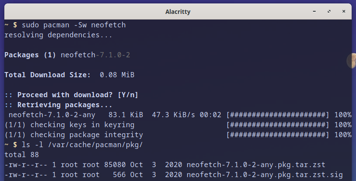356x181 pixels.
Task: Select the sudo pacman -Sw neofetch command
Action: pyautogui.click(x=74, y=25)
